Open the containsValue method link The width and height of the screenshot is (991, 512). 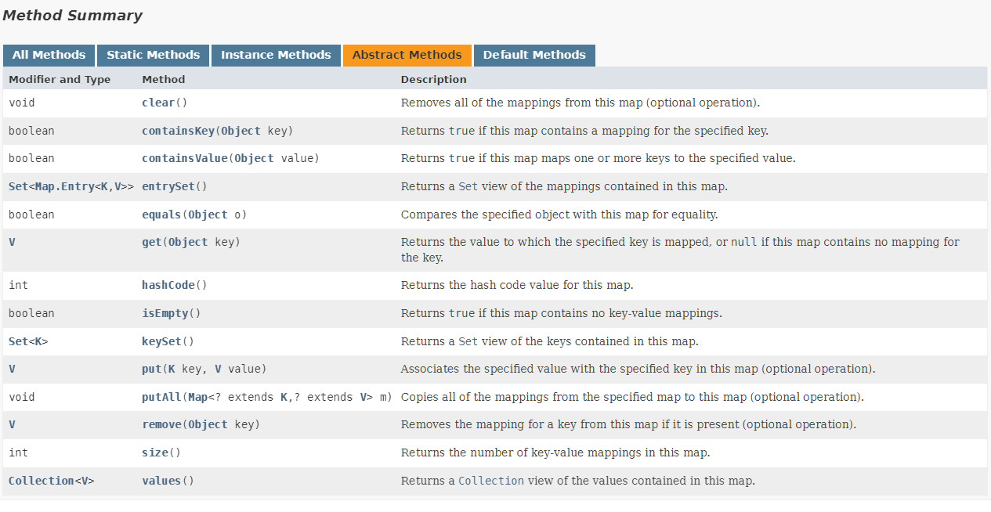coord(184,158)
